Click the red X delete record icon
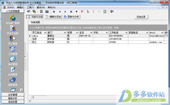This screenshot has width=170, height=105. tap(82, 12)
